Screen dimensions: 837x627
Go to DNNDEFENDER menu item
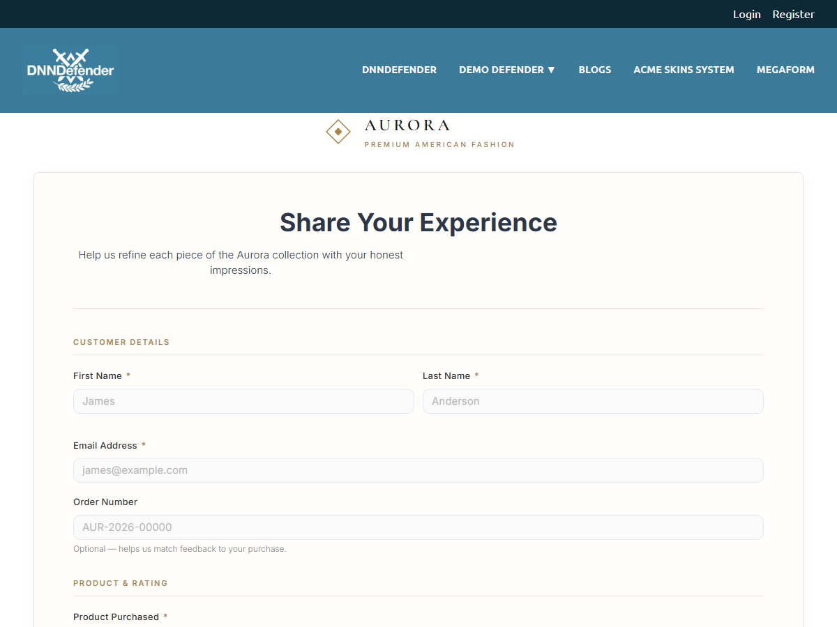pos(399,70)
